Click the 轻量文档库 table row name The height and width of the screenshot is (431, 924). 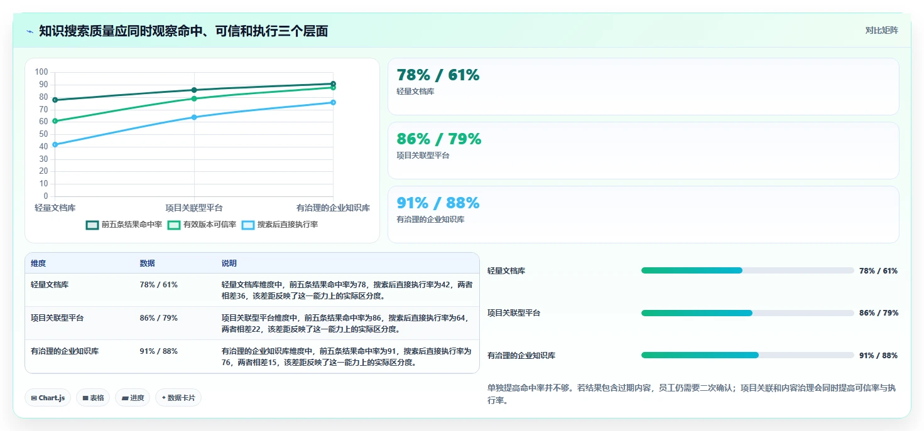pyautogui.click(x=50, y=285)
